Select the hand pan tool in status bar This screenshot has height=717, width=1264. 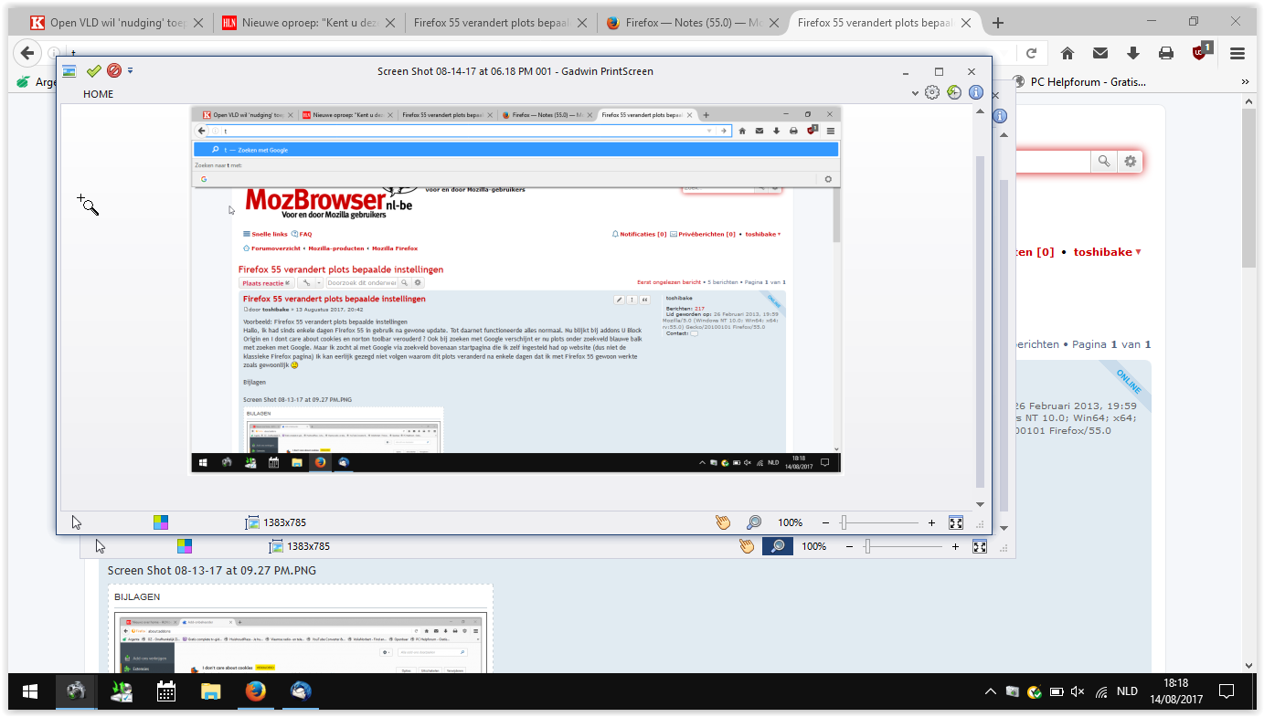tap(723, 522)
